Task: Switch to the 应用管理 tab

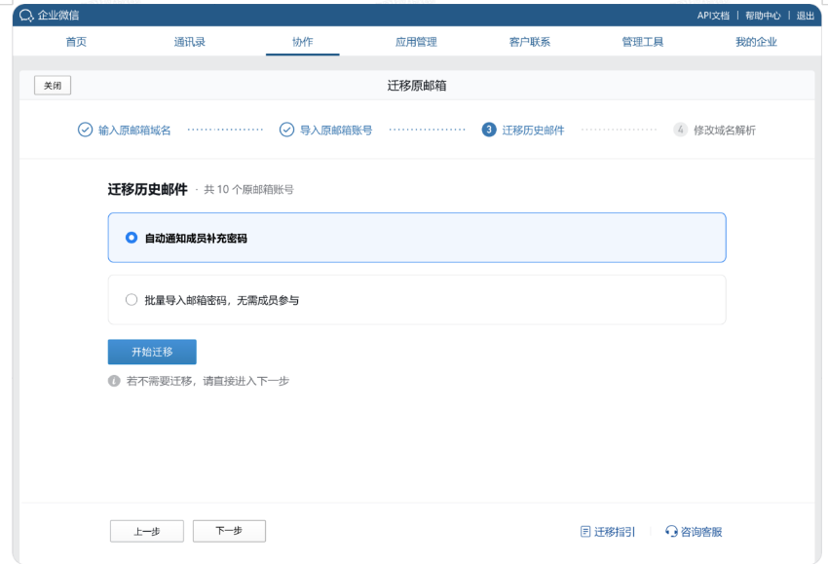Action: click(416, 41)
